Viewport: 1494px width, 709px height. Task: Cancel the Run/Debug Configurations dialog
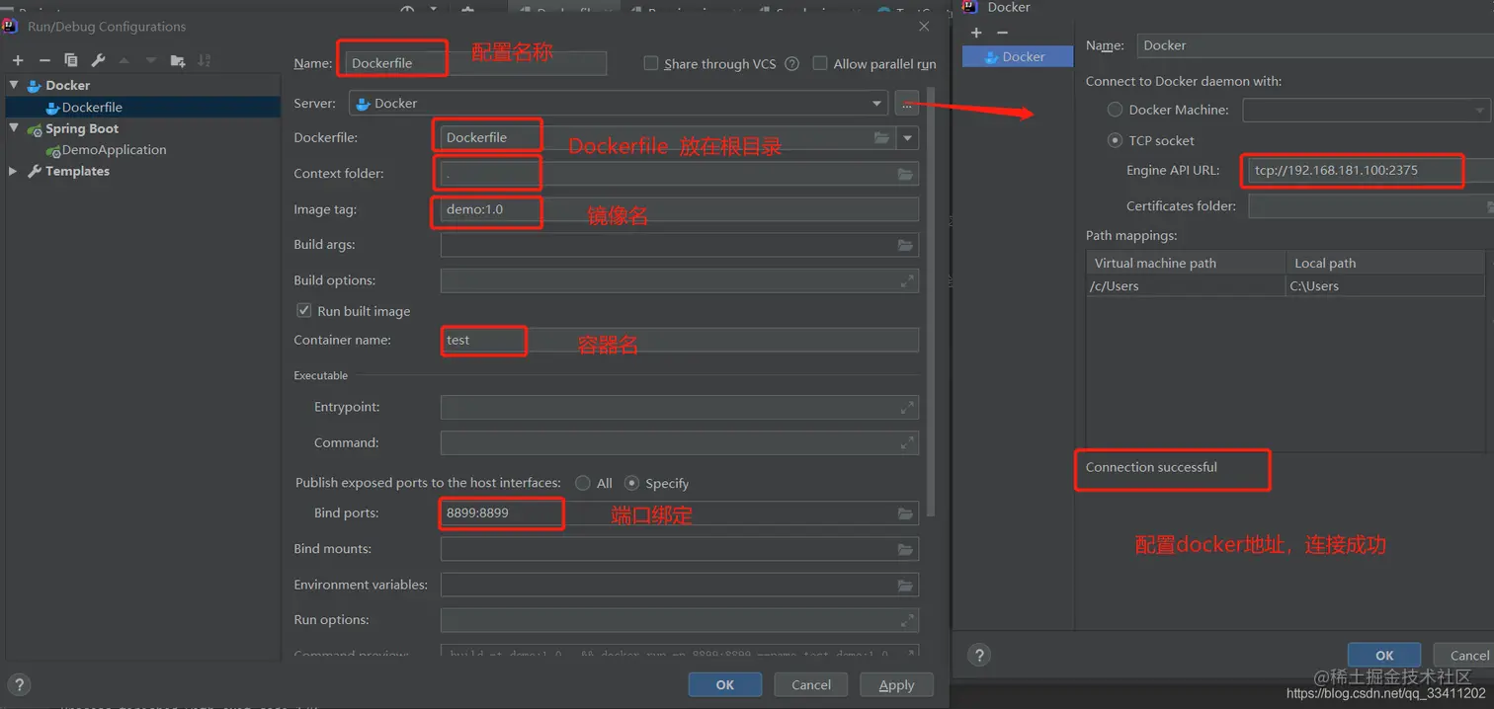click(811, 684)
